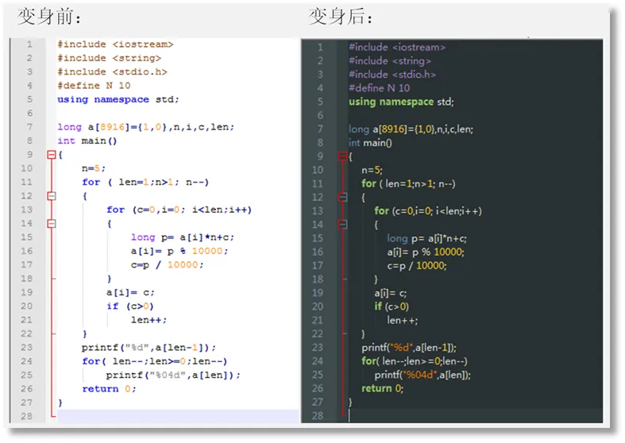This screenshot has width=625, height=443.
Task: Click '#define N 10' in the light editor
Action: coord(94,86)
